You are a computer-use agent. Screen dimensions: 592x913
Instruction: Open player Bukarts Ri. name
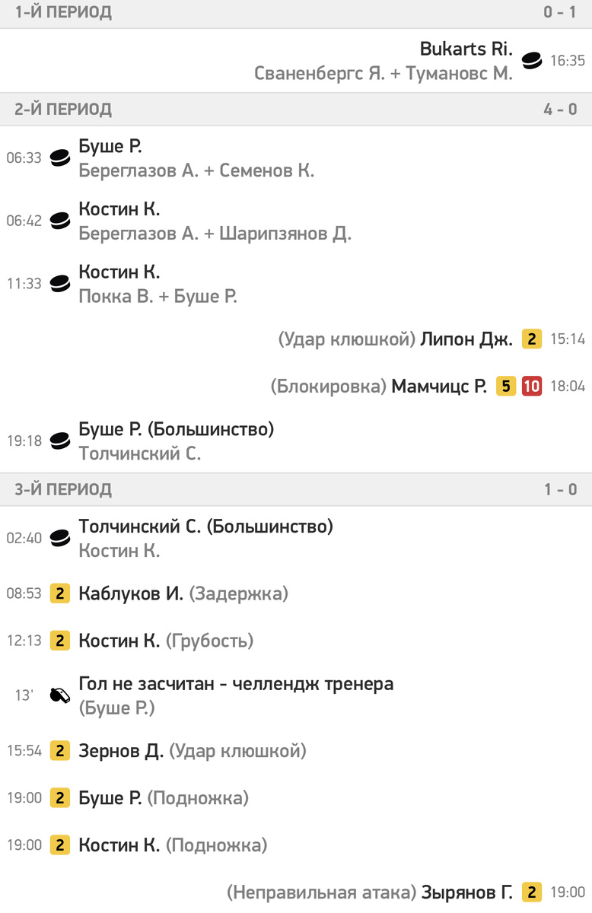pos(466,49)
